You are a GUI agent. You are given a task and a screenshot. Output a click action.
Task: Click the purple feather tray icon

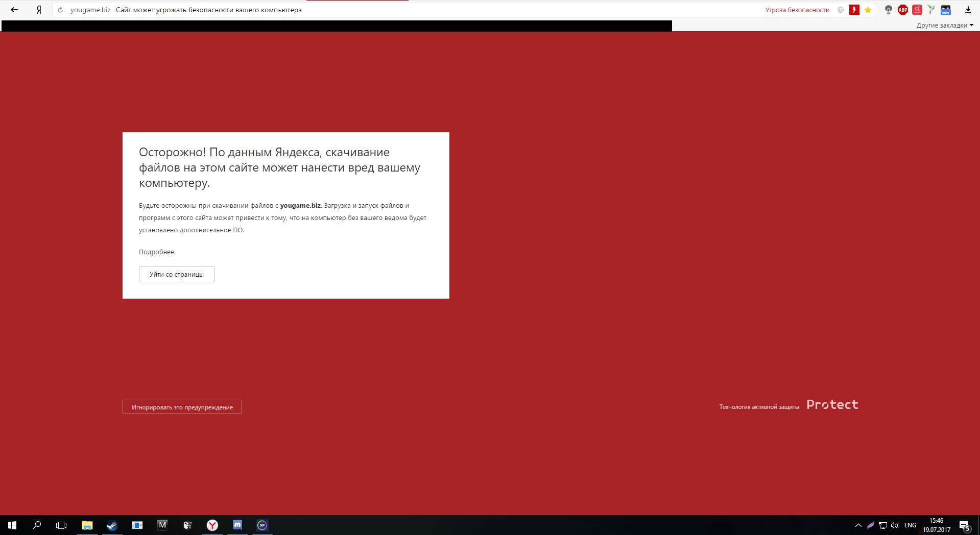pos(871,525)
